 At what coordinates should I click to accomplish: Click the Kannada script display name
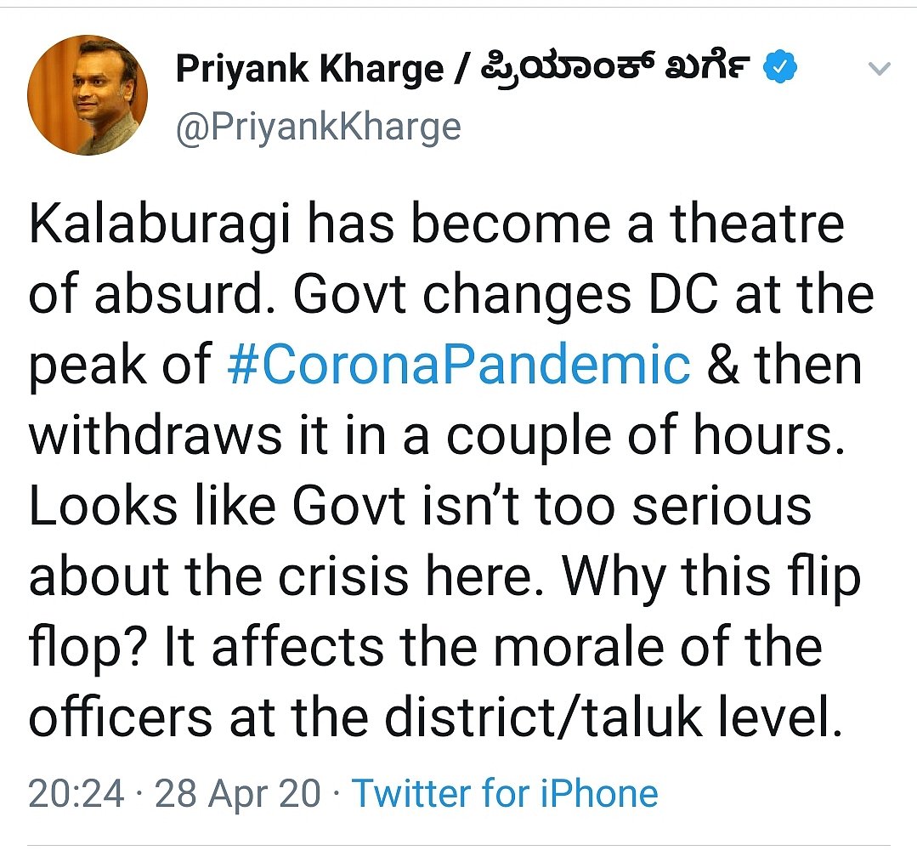(615, 68)
